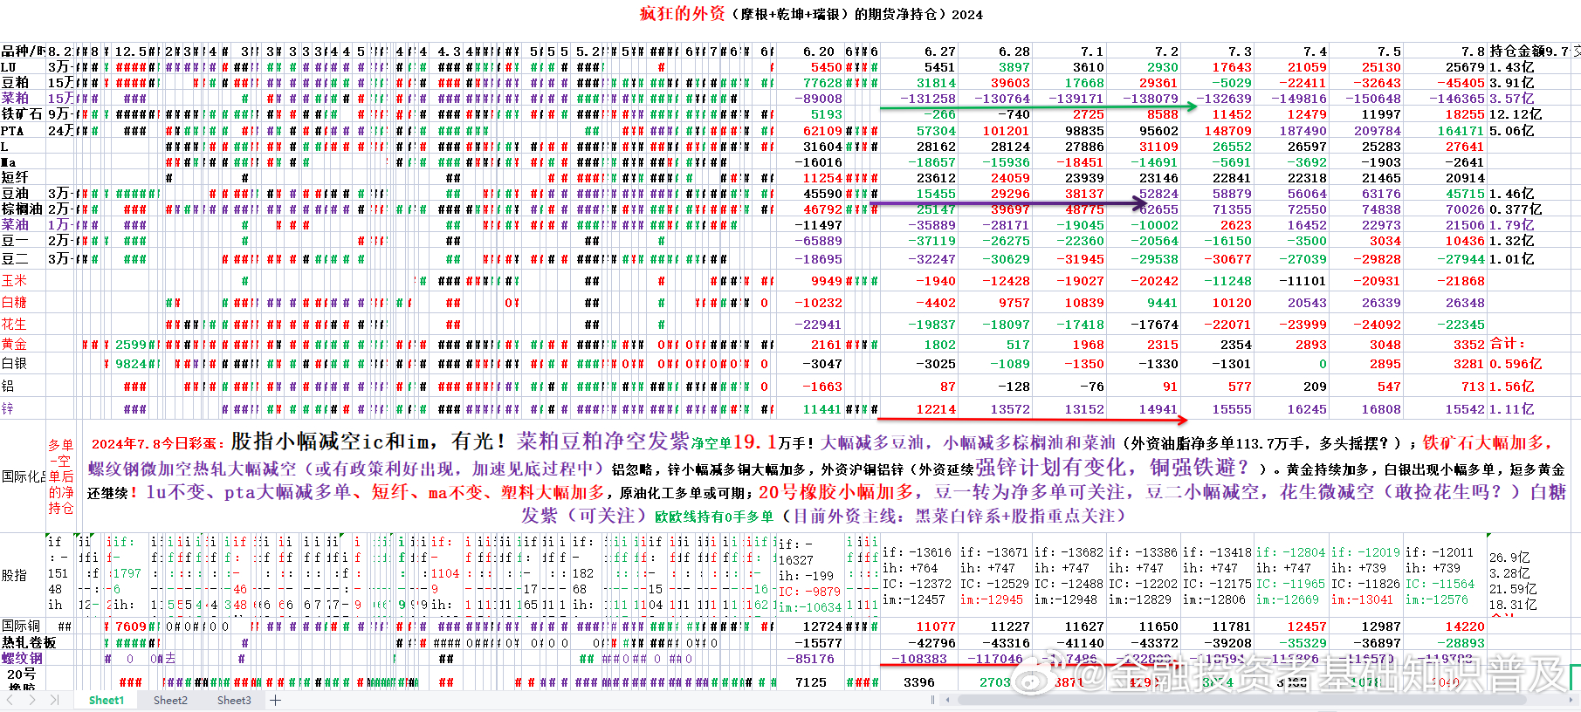Select the 6.20 column header cell

(x=819, y=51)
